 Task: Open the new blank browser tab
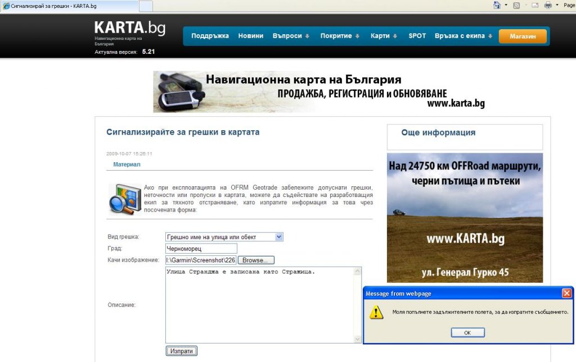[x=146, y=6]
